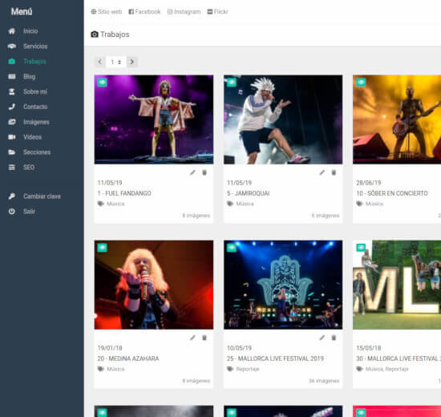Toggle visibility eye on Fuel Fandango thumbnail
The height and width of the screenshot is (417, 441).
coord(102,83)
